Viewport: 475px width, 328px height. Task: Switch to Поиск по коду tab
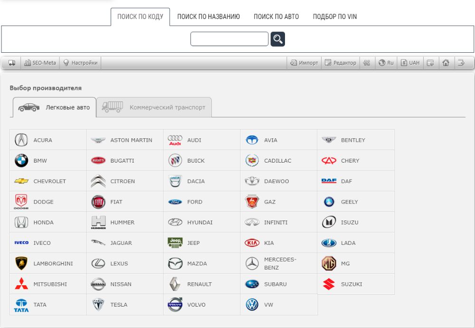140,17
